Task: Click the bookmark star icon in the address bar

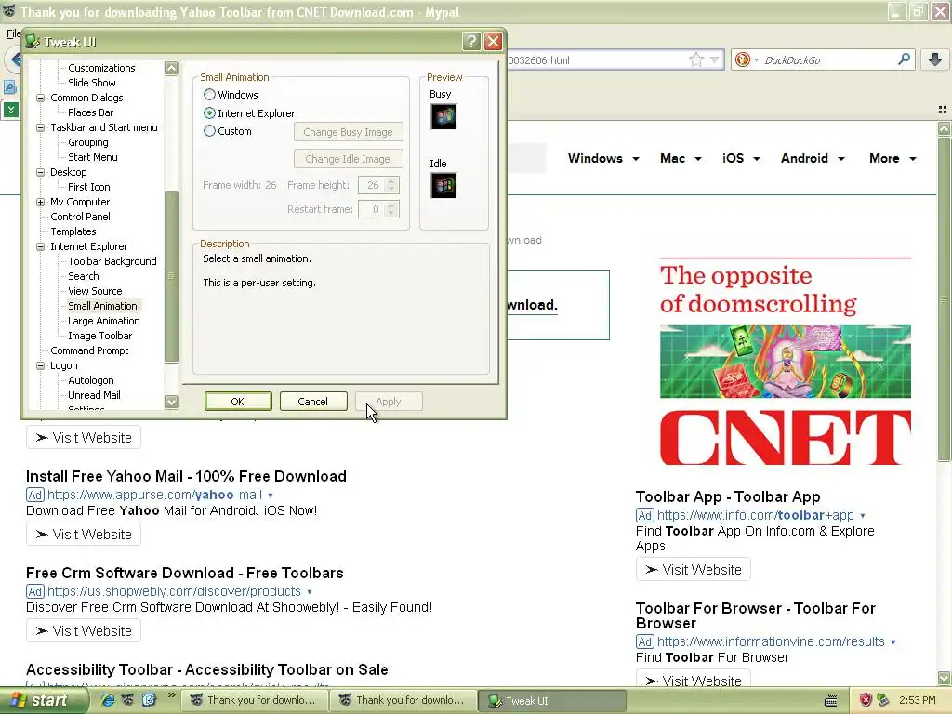Action: coord(695,59)
